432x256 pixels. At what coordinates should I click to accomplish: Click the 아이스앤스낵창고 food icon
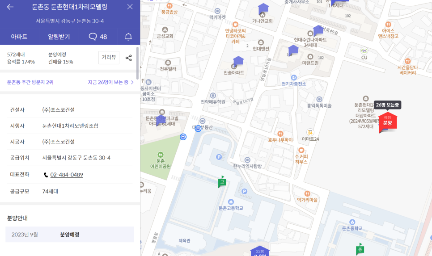[x=388, y=25]
